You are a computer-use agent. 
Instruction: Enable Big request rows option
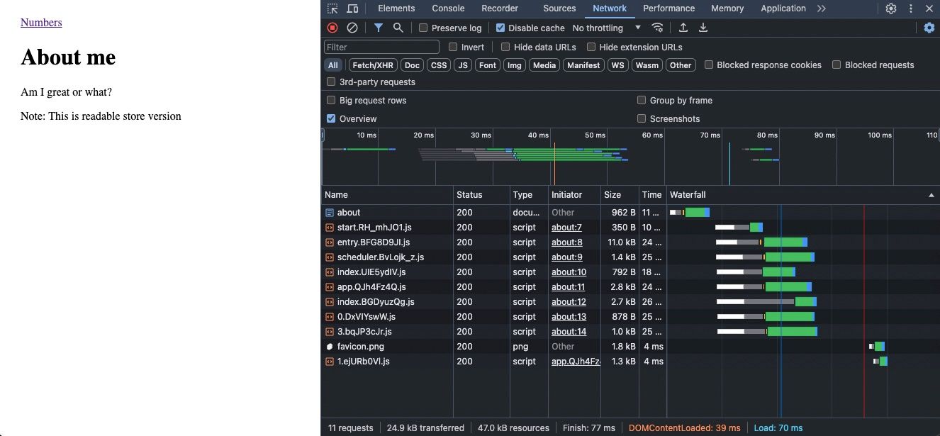point(331,101)
